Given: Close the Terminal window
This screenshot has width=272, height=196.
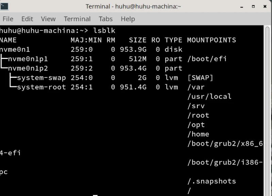Looking at the screenshot, I should [265, 6].
